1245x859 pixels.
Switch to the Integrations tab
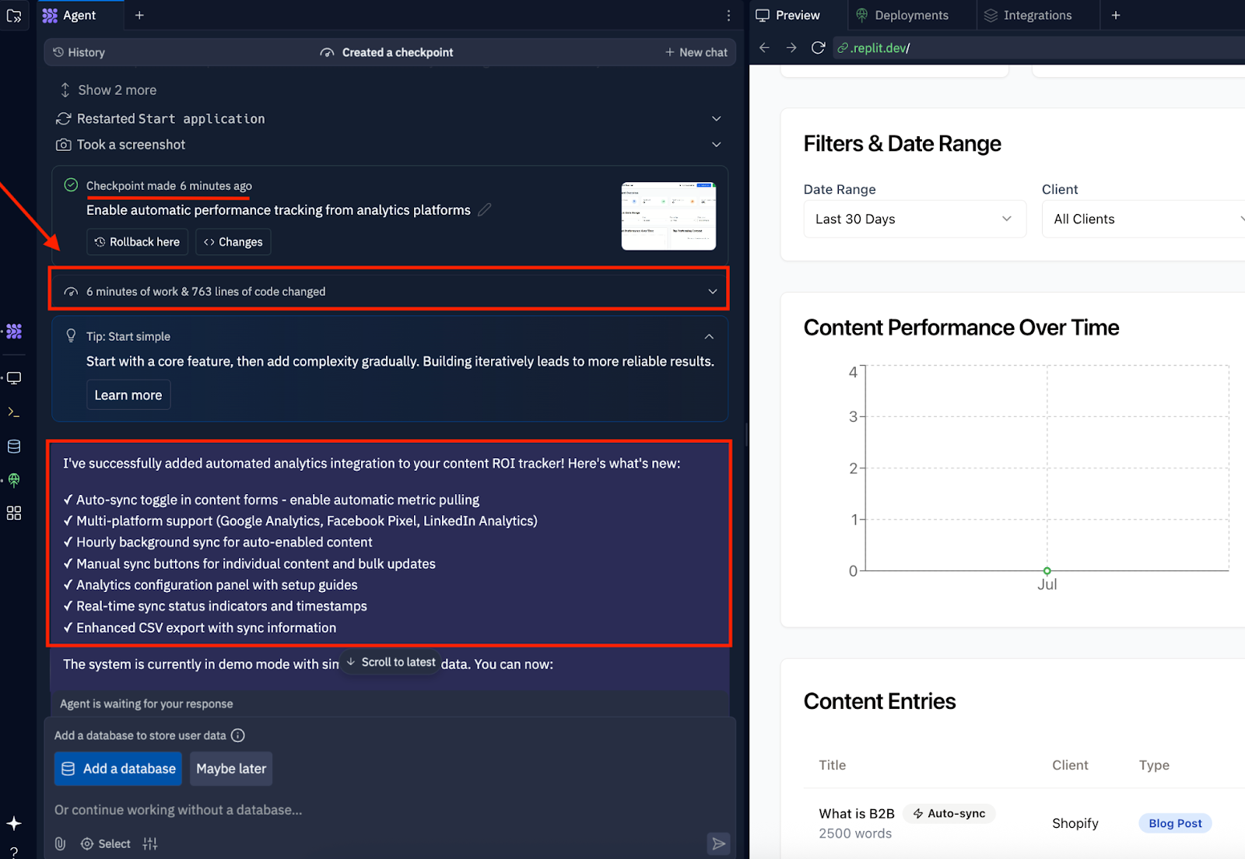[1029, 16]
